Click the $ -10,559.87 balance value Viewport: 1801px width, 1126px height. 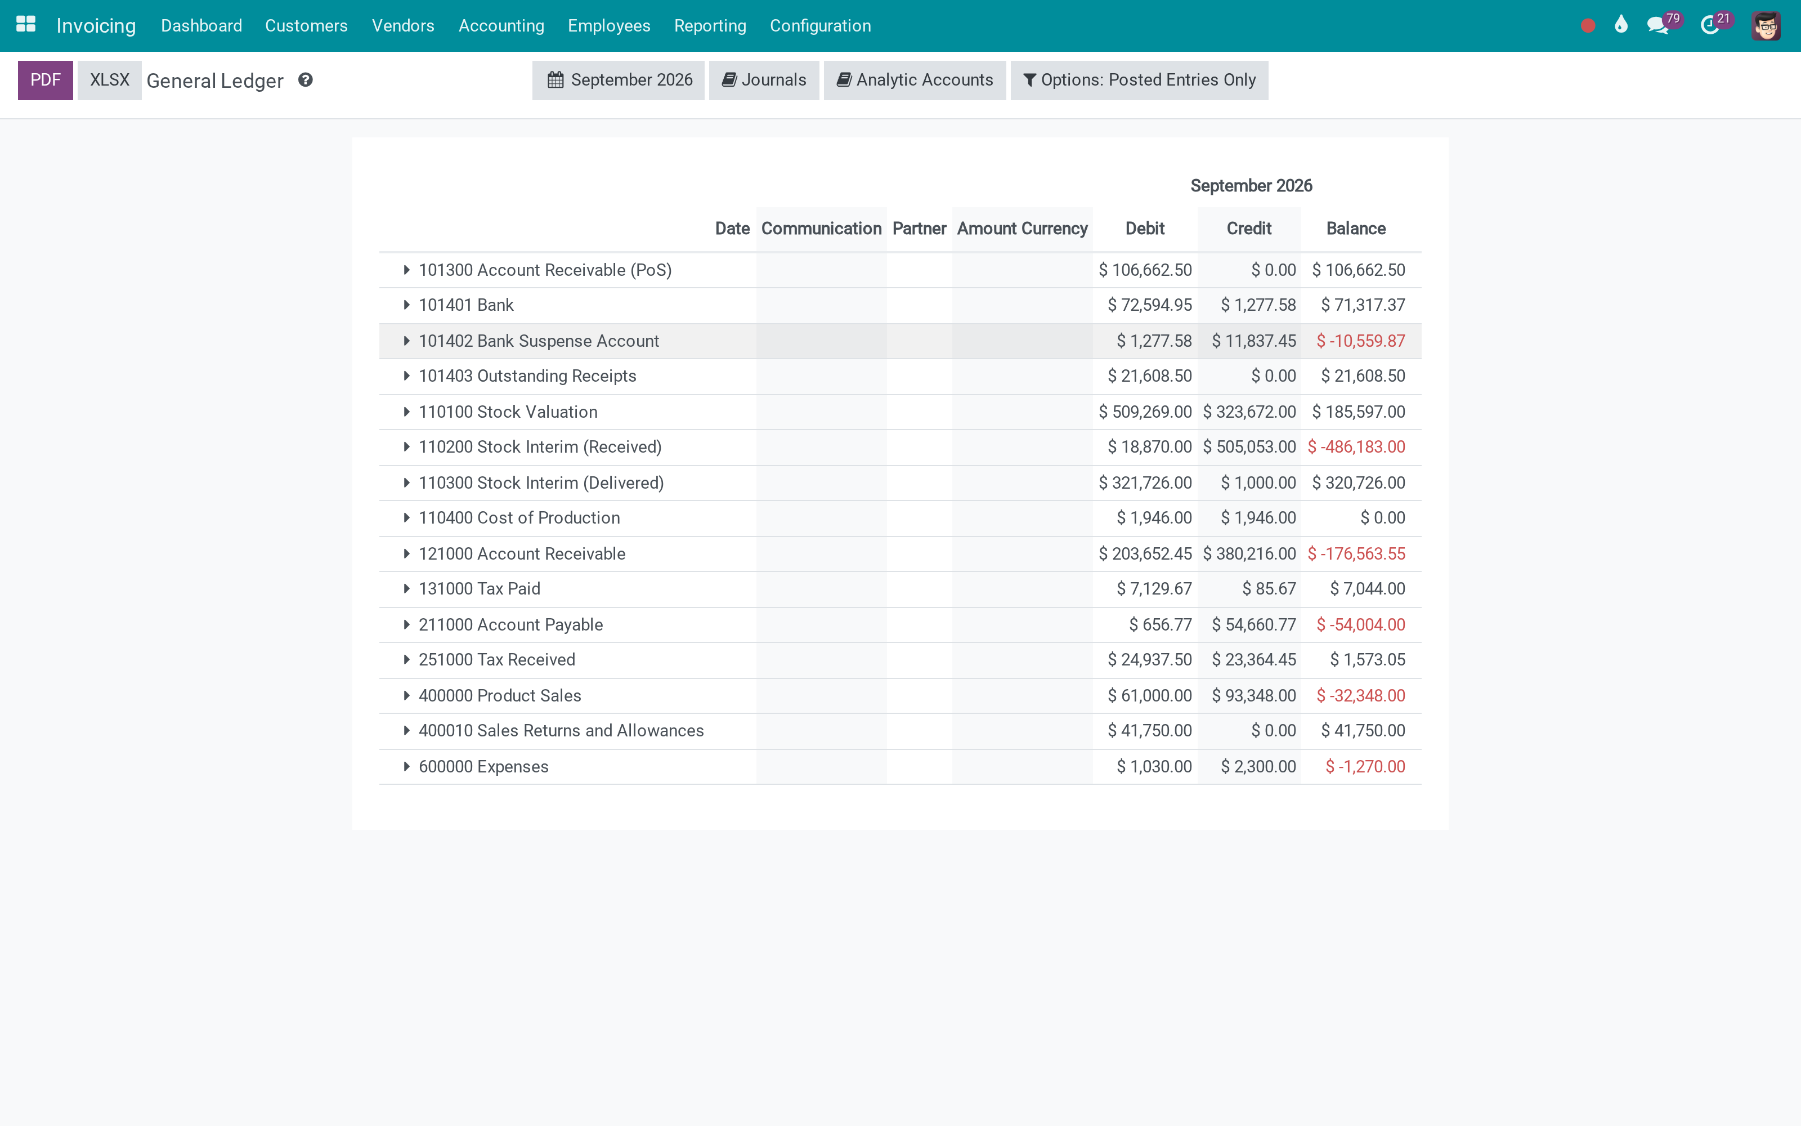tap(1360, 340)
